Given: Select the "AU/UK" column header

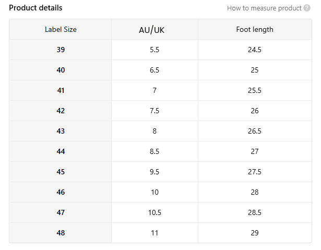Looking at the screenshot, I should 154,29.
